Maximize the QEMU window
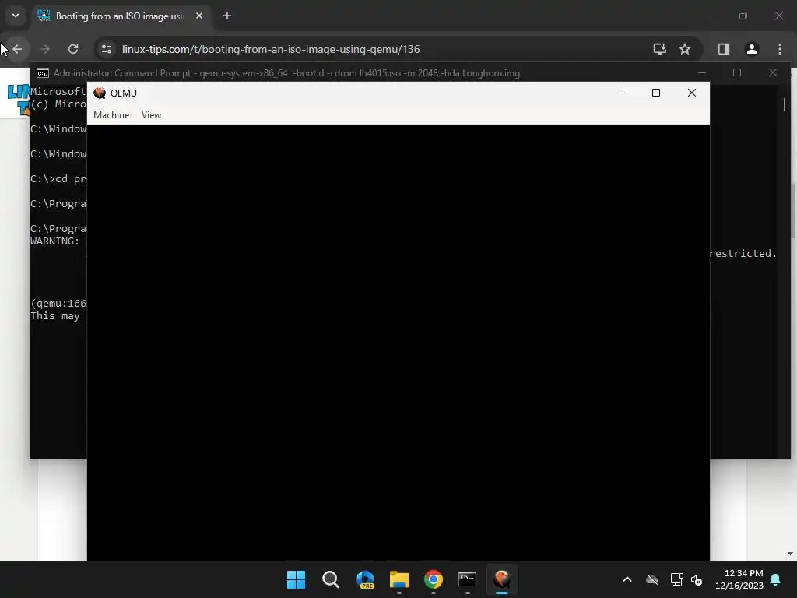The image size is (797, 598). (656, 93)
